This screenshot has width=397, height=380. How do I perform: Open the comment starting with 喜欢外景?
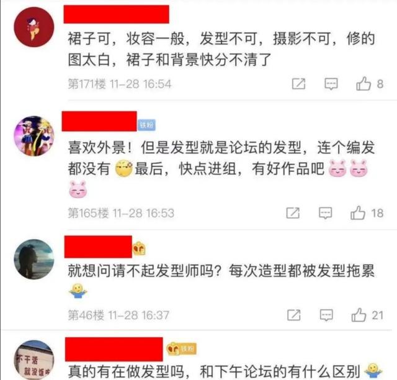click(221, 169)
